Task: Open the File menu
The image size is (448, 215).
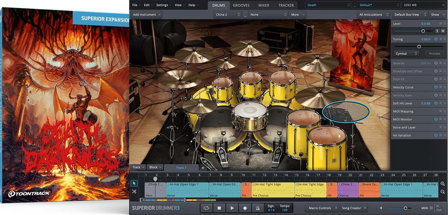Action: (x=136, y=5)
